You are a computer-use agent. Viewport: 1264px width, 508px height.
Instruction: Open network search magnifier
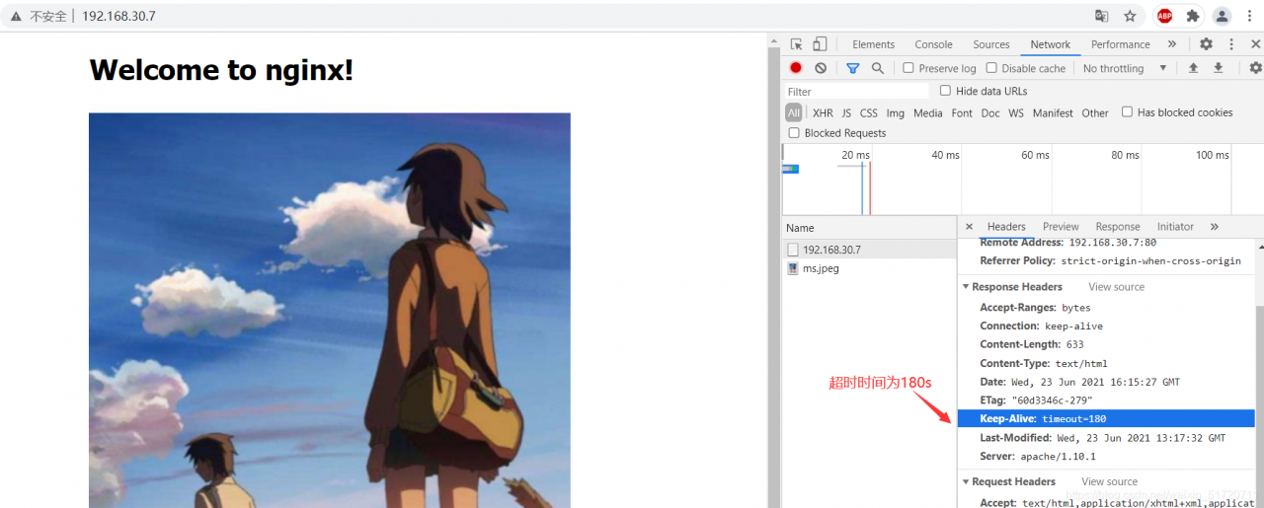pos(878,68)
